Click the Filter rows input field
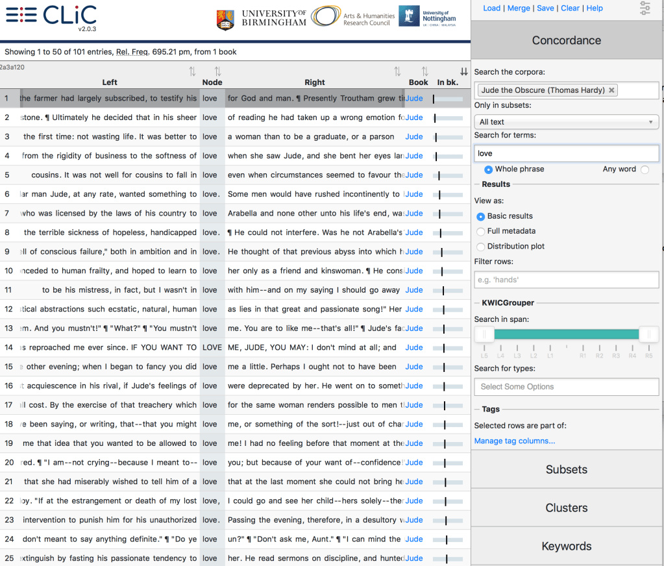Image resolution: width=664 pixels, height=566 pixels. click(x=566, y=280)
